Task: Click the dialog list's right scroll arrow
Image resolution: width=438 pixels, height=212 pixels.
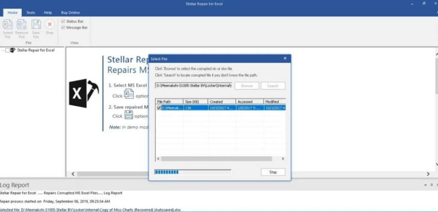Action: pos(283,159)
